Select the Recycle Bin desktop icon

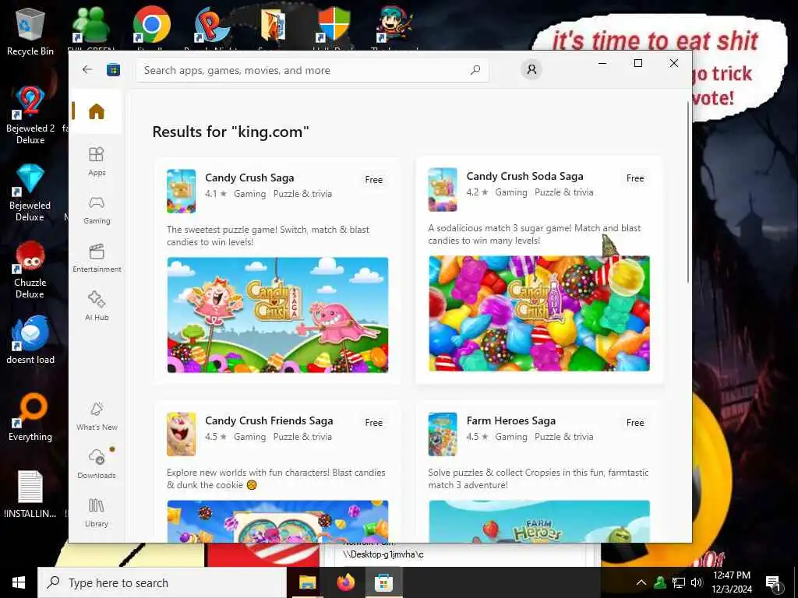click(30, 31)
